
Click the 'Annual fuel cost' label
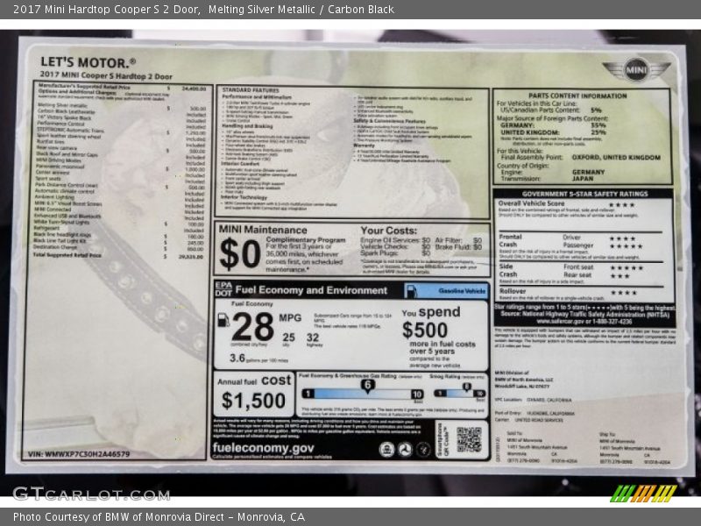pos(254,380)
